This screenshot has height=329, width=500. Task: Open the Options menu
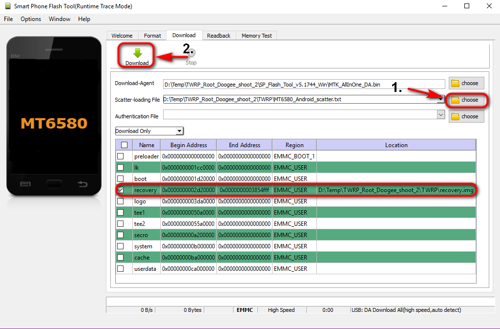(x=31, y=19)
